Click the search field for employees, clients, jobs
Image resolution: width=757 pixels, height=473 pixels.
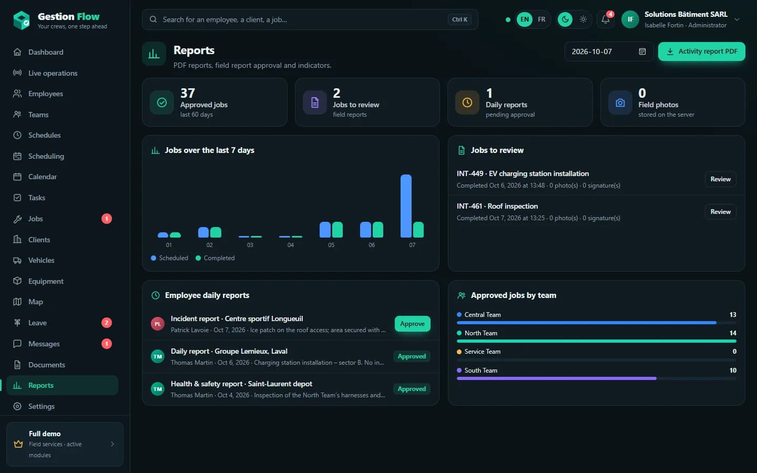pos(310,19)
